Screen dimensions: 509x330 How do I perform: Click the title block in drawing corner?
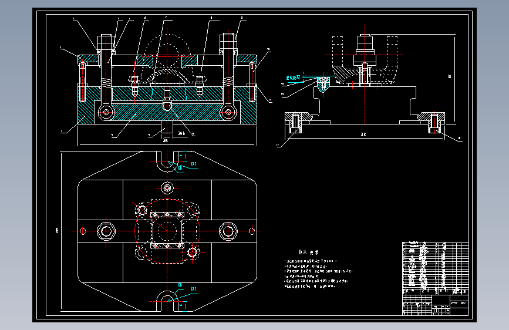(x=435, y=305)
